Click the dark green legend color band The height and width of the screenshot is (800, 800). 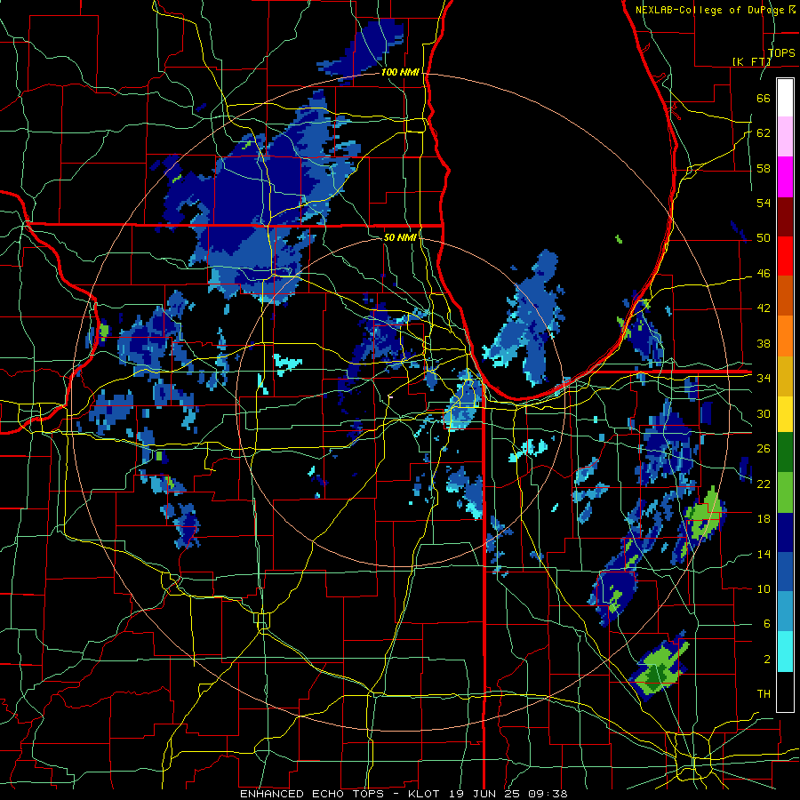[x=785, y=452]
